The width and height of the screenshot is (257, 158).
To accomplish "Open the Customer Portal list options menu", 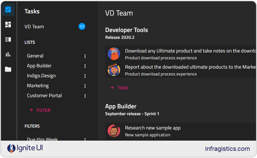I will point(85,96).
